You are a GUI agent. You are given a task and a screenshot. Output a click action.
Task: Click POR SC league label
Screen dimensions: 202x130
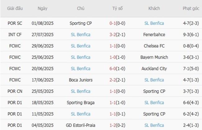(15, 23)
